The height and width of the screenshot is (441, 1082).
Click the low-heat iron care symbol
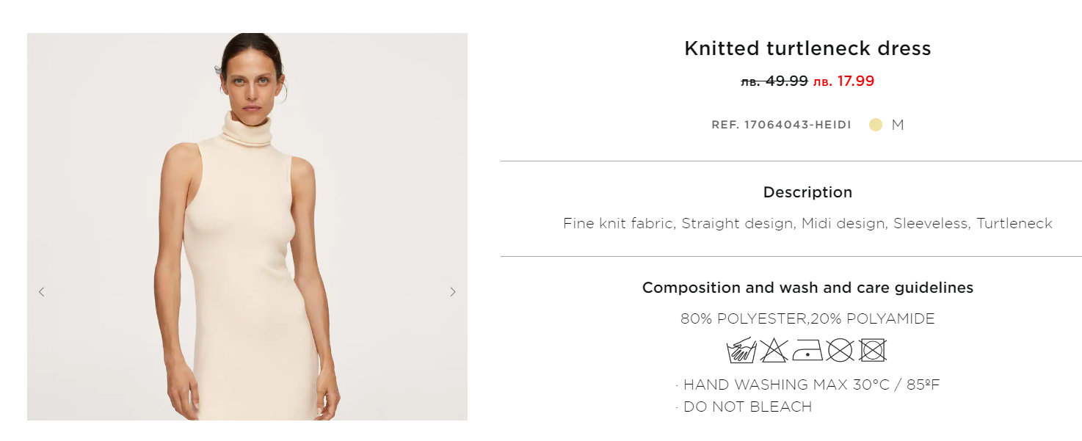[807, 350]
